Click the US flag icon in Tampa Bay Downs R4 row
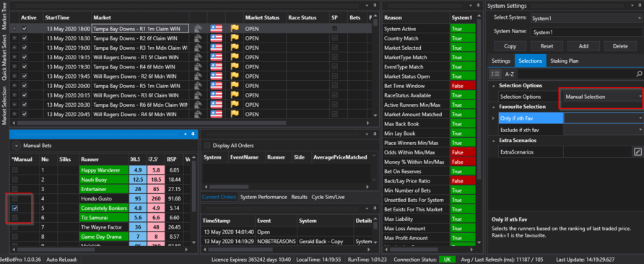This screenshot has width=644, height=264. coord(216,66)
